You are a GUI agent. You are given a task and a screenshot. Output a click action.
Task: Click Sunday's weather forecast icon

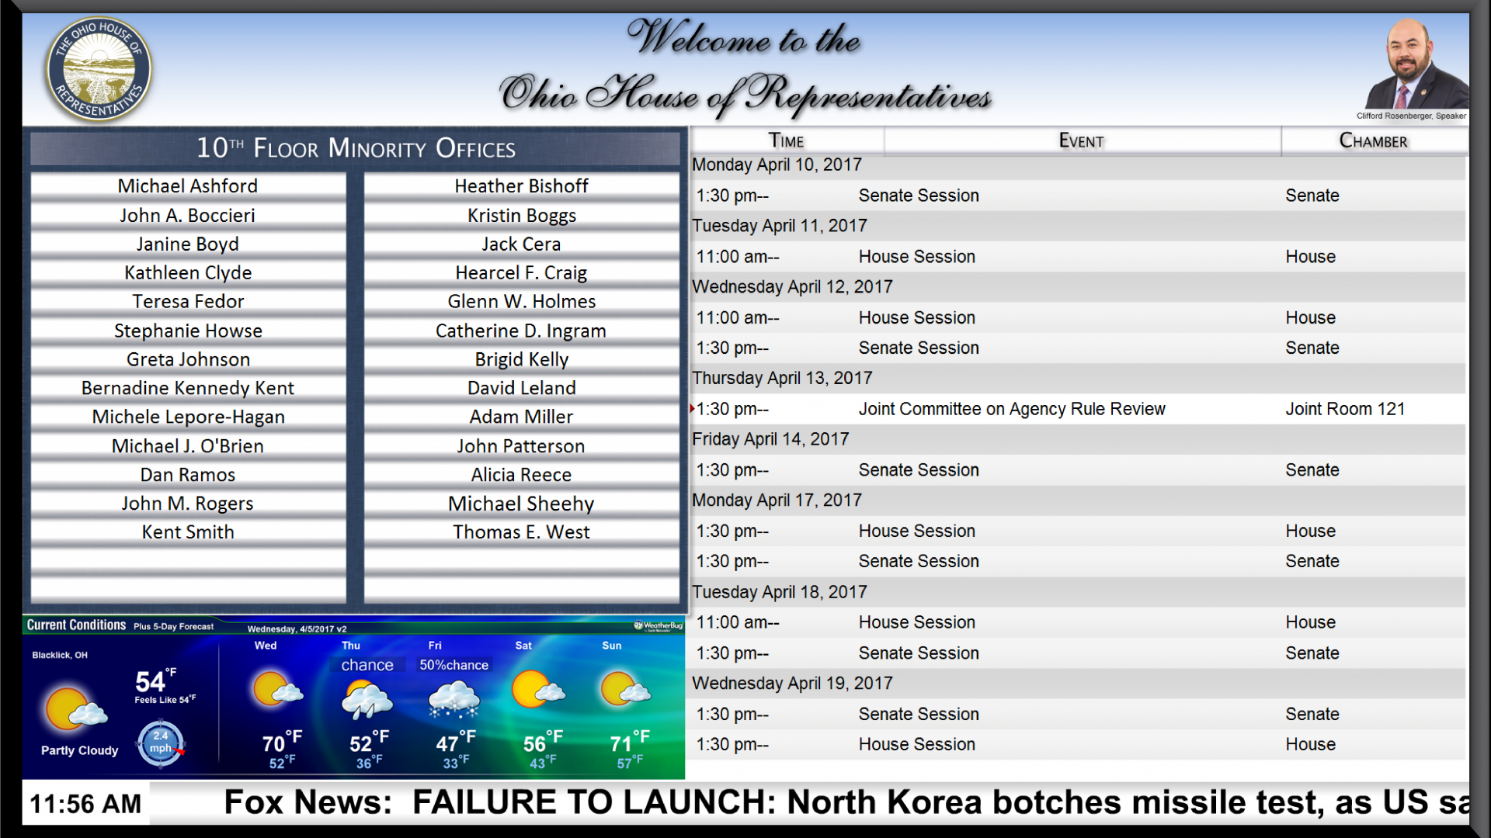click(625, 689)
